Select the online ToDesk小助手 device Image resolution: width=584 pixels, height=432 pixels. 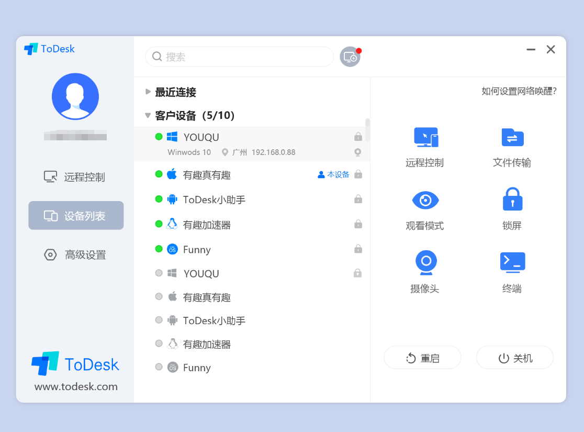[x=252, y=200]
